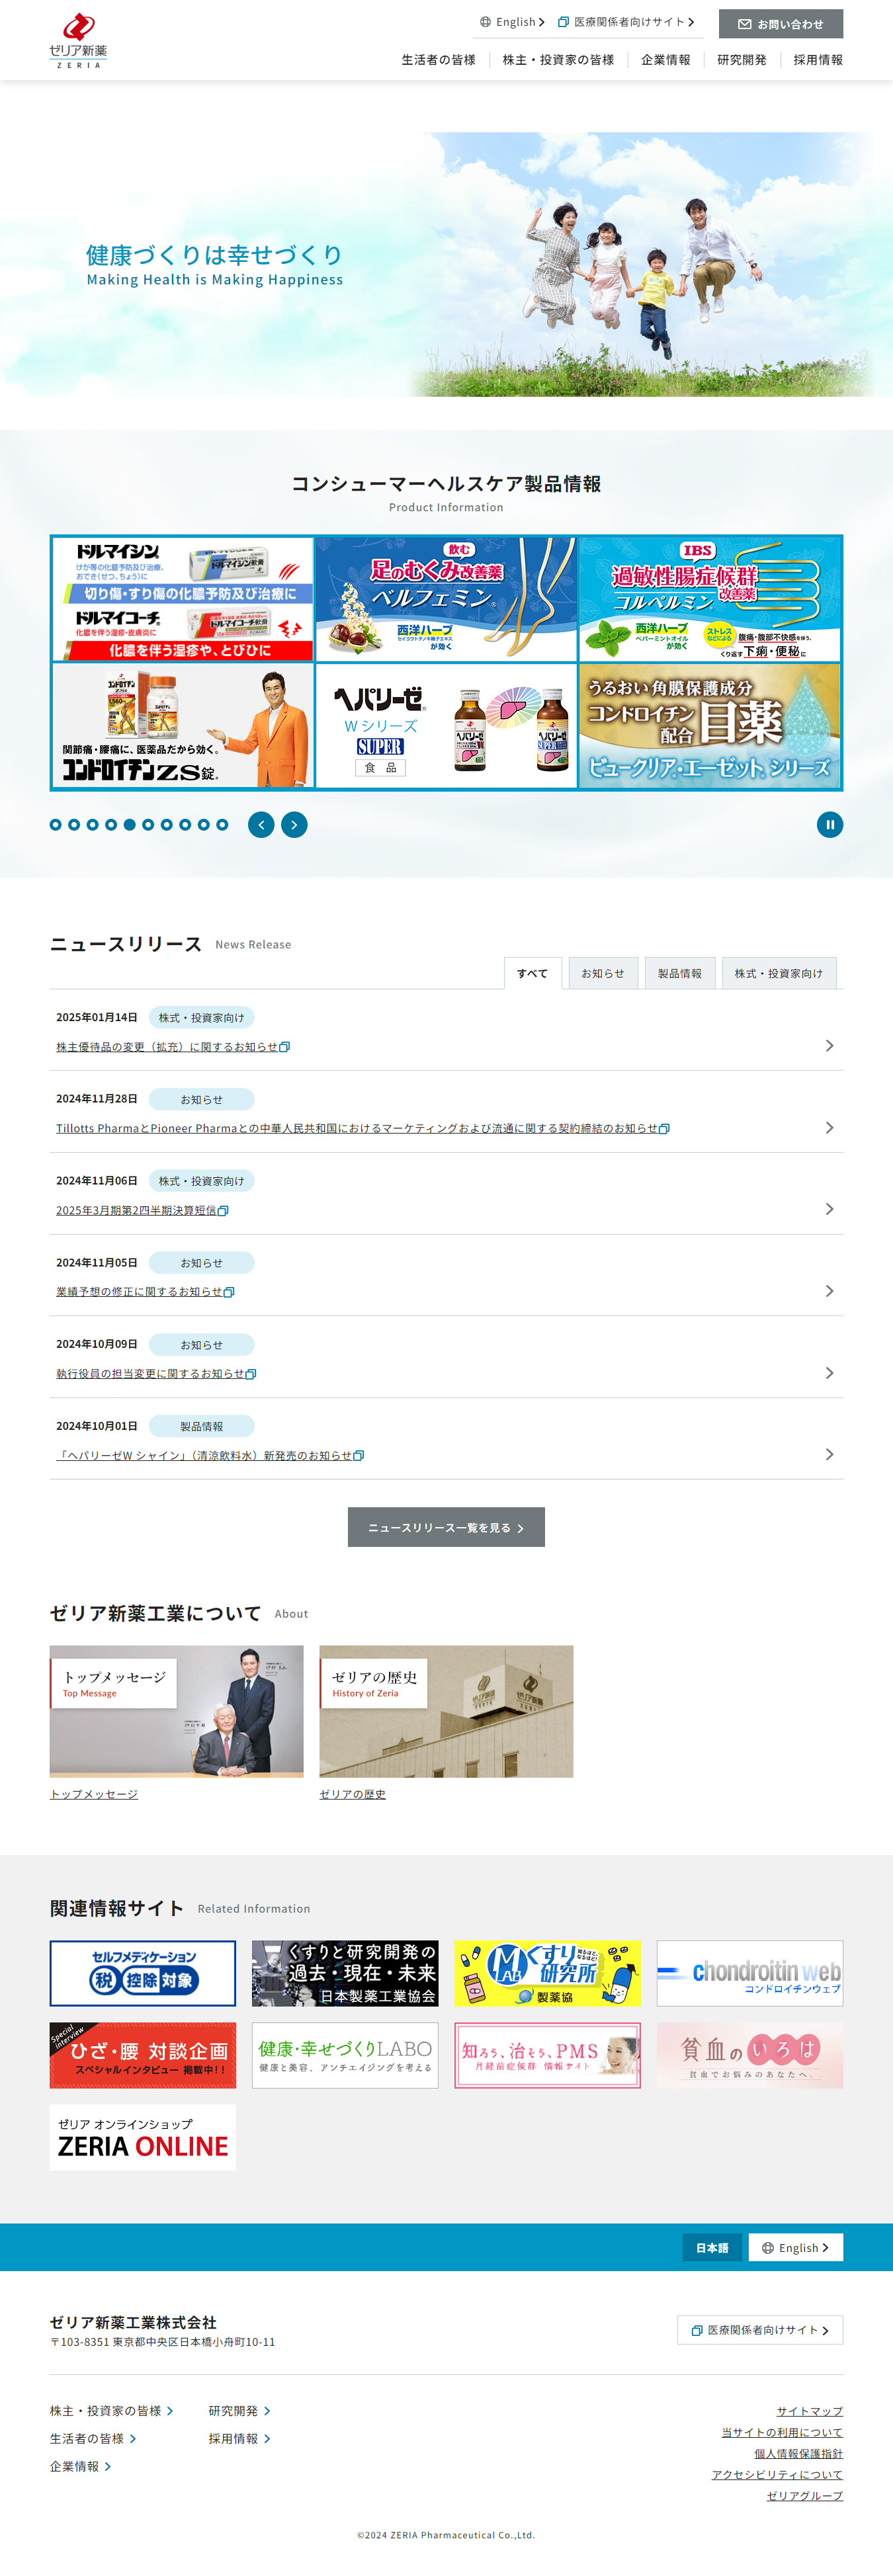The image size is (893, 2576).
Task: Click the Zeria logo in header
Action: (x=78, y=41)
